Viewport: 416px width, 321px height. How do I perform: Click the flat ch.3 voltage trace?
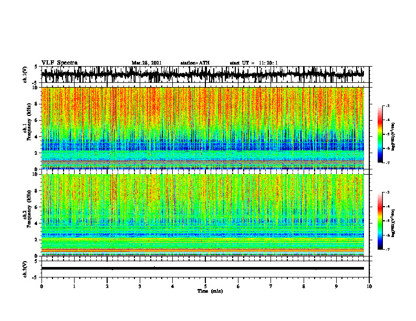(x=202, y=269)
